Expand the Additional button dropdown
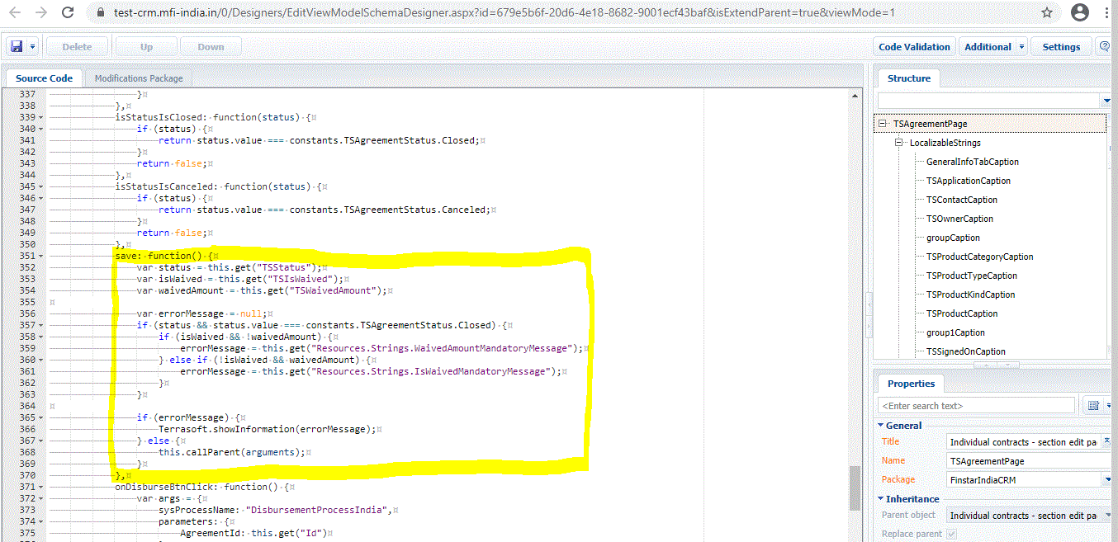This screenshot has height=542, width=1118. 1022,47
